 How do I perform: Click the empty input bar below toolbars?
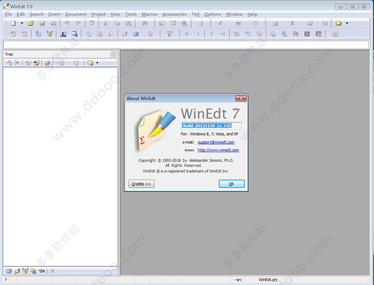(x=186, y=44)
